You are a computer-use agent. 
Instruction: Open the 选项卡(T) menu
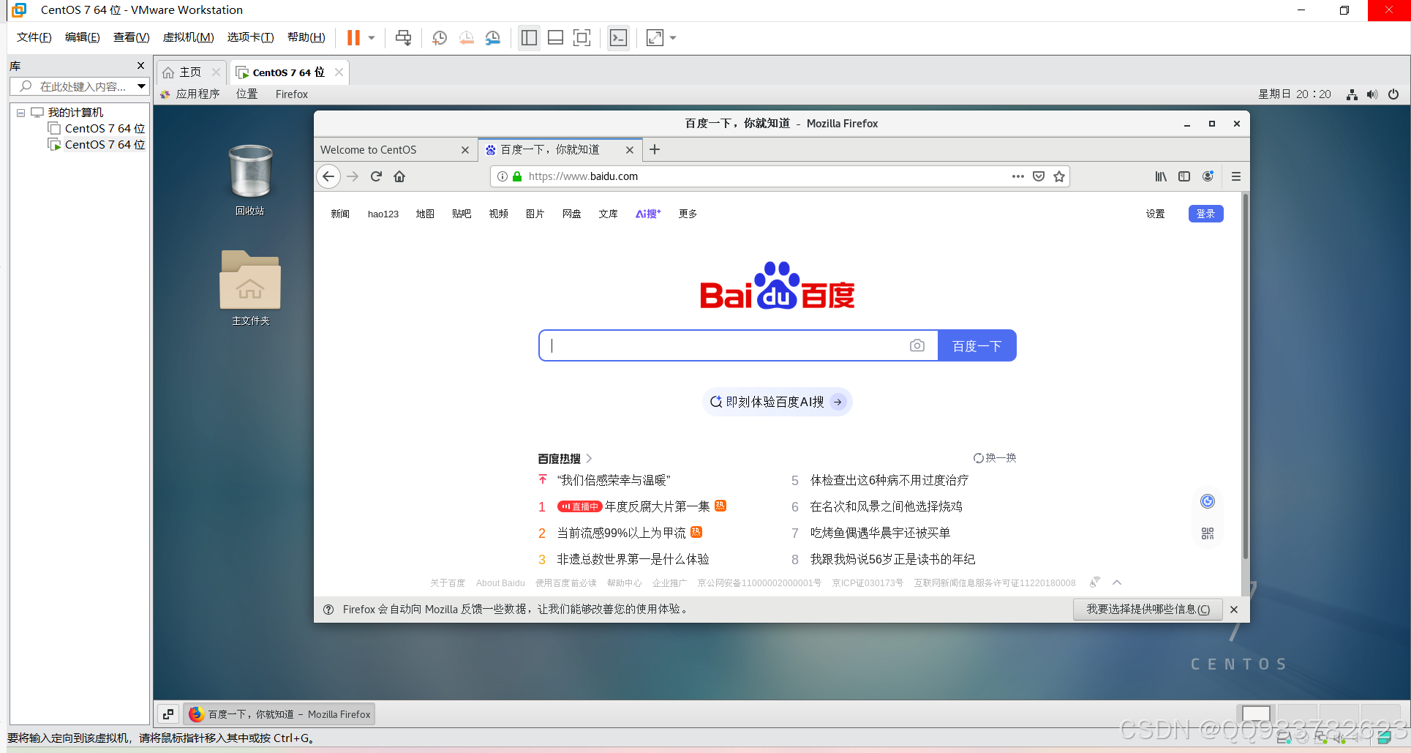click(250, 37)
